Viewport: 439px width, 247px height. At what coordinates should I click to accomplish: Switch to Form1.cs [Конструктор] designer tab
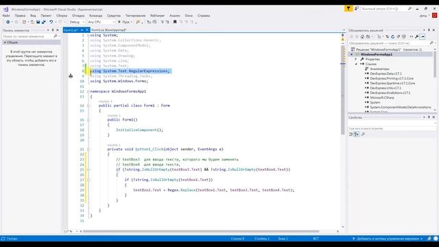[x=109, y=30]
